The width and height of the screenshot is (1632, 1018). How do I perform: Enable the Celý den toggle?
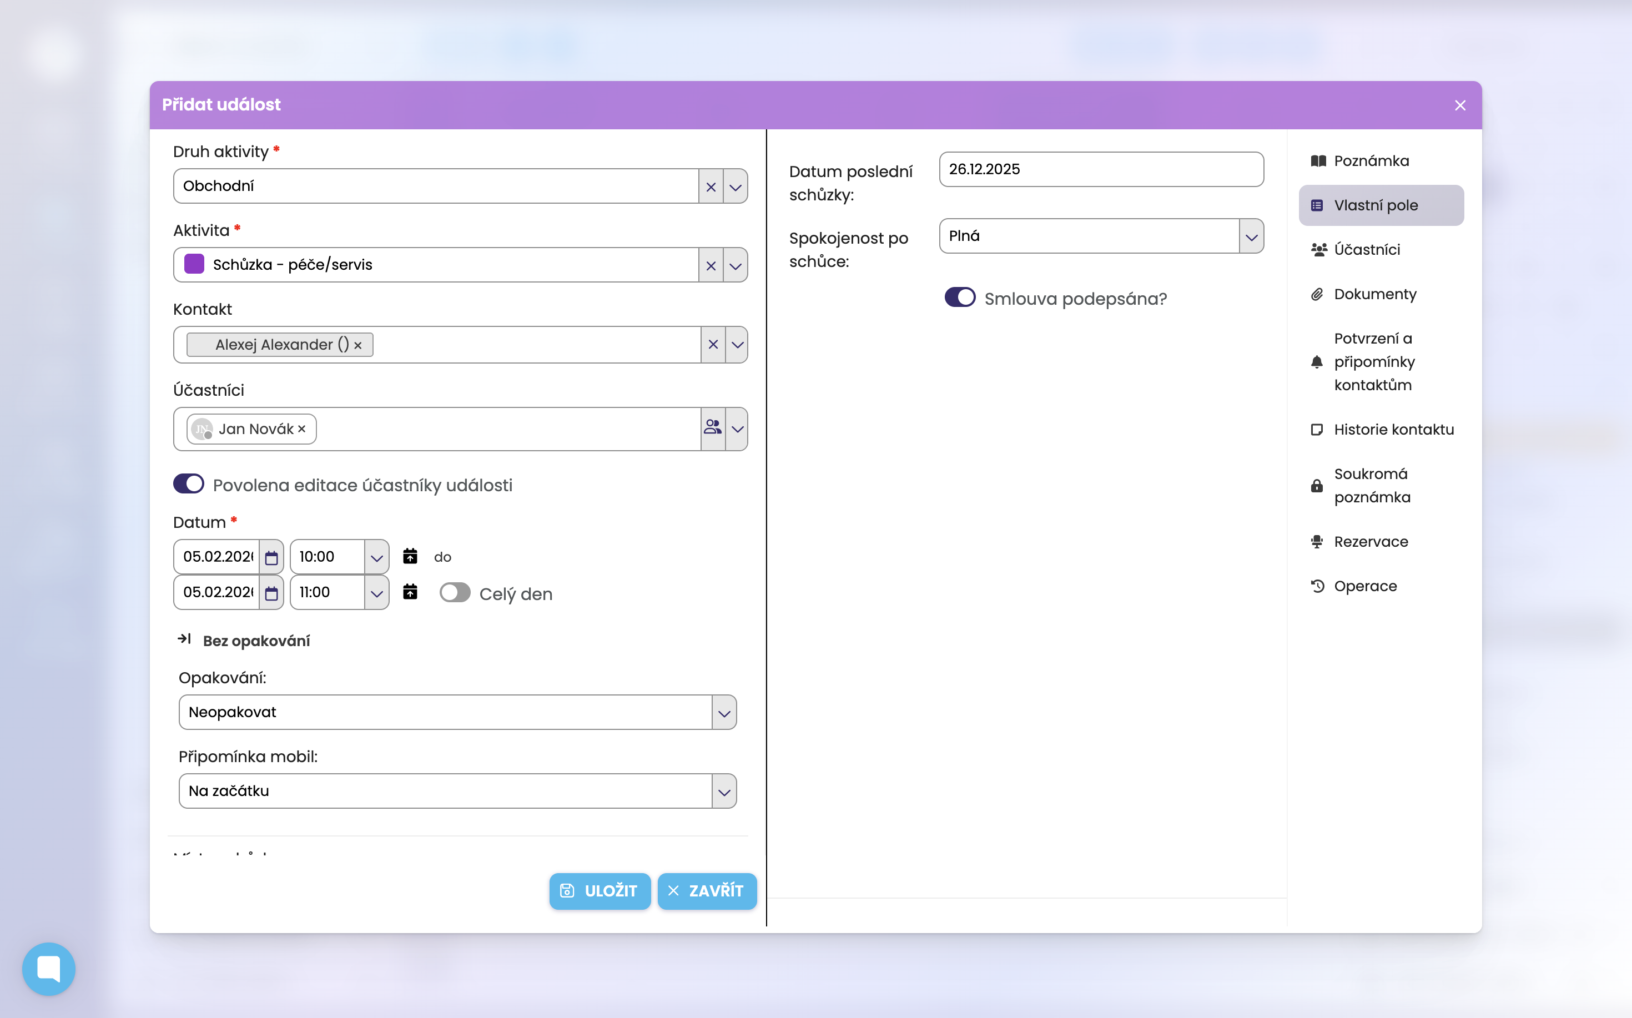(455, 593)
